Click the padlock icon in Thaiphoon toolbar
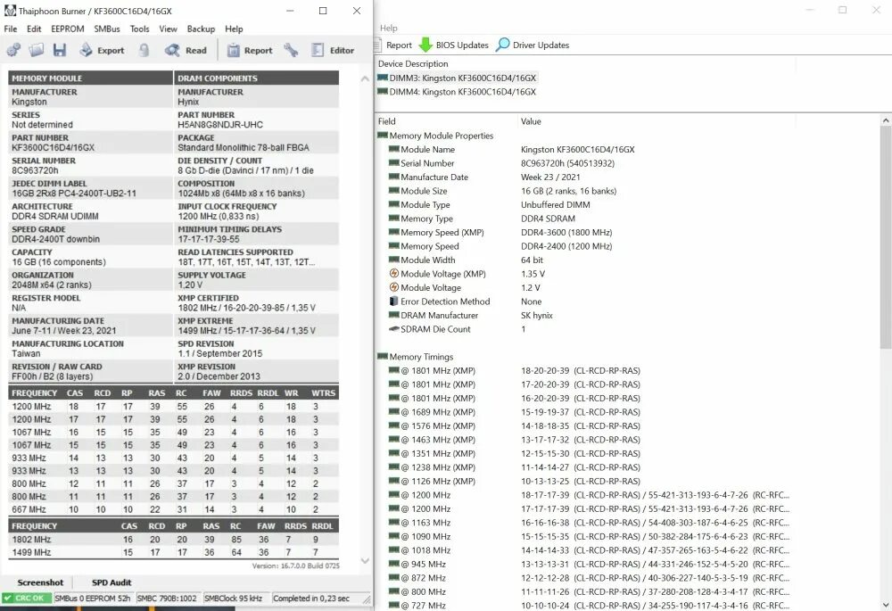Screen dimensions: 892x611 click(x=144, y=50)
